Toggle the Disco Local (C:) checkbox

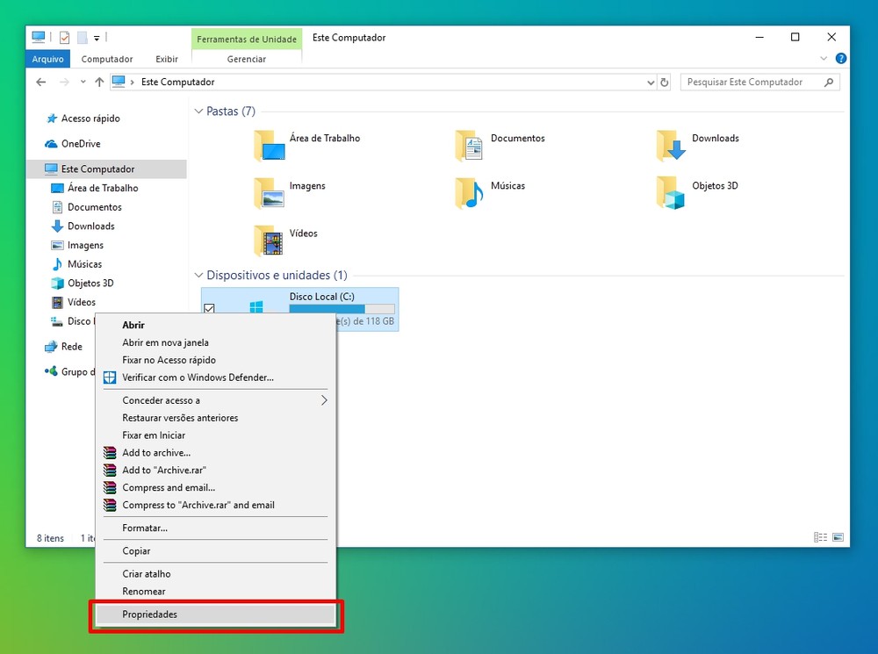pyautogui.click(x=210, y=308)
